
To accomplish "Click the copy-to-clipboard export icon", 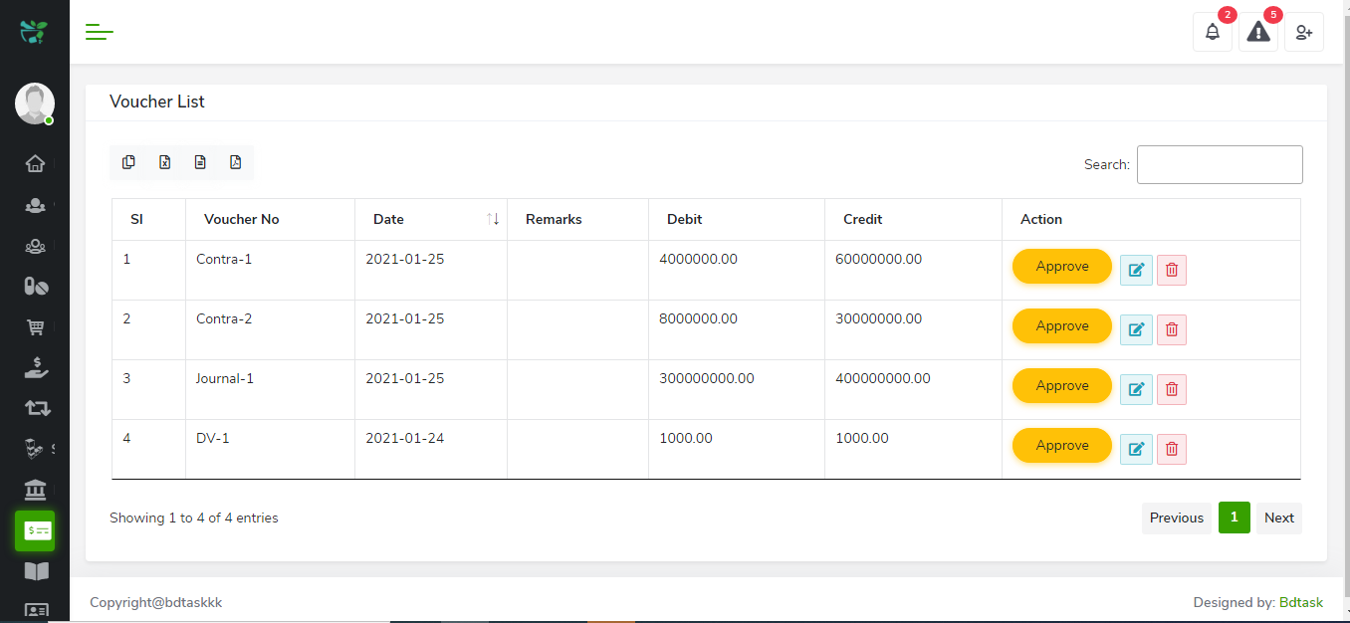I will [128, 162].
